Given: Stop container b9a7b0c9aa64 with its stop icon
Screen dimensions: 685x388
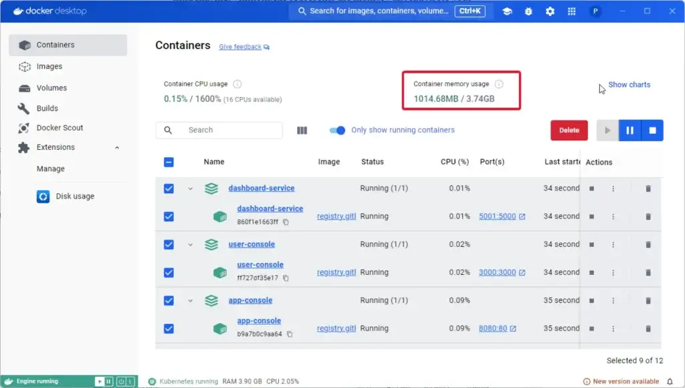Looking at the screenshot, I should pos(591,328).
